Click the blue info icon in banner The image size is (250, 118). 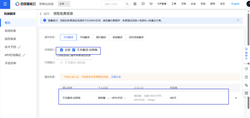(x=45, y=20)
